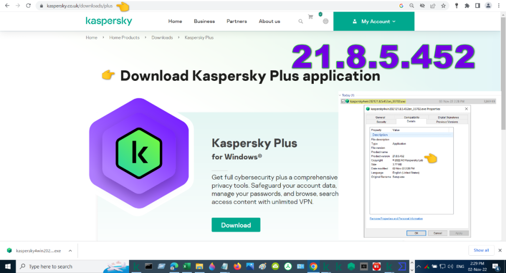Bookmark this page with the star icon
The height and width of the screenshot is (273, 506).
pos(443,6)
